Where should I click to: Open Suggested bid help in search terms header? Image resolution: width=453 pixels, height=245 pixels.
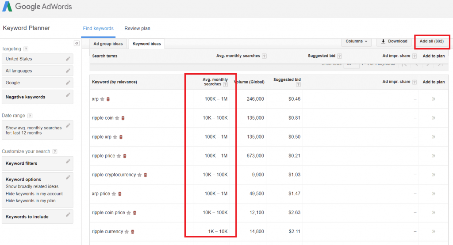339,56
